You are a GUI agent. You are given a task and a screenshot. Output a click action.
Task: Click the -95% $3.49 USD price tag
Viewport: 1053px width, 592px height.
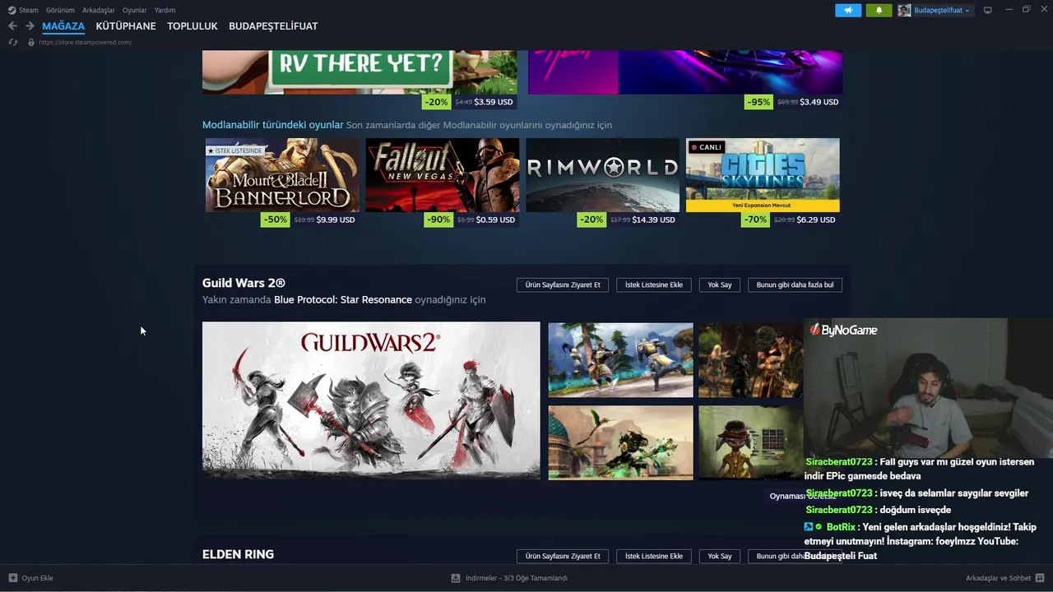tap(793, 102)
